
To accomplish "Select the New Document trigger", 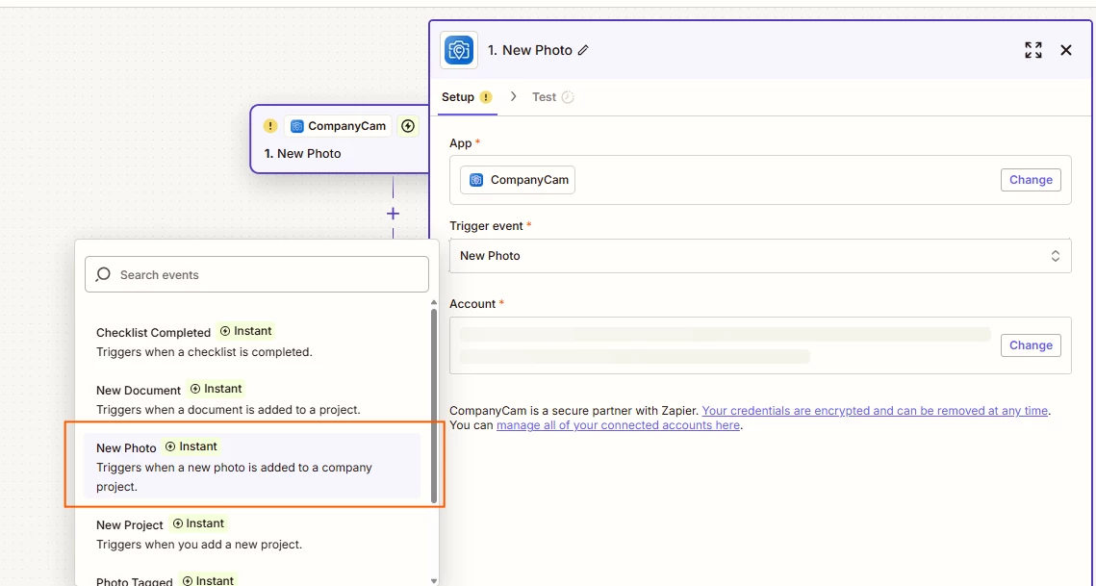I will click(x=252, y=398).
